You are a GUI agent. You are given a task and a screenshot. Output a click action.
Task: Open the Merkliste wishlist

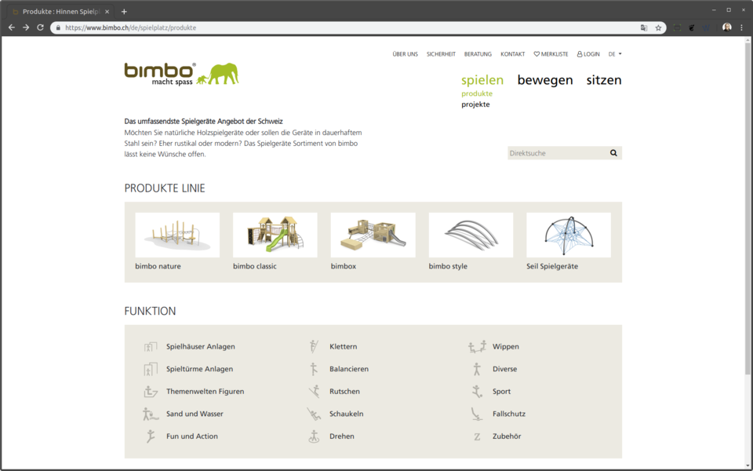pos(551,54)
